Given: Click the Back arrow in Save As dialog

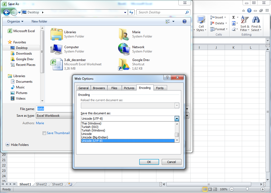Looking at the screenshot, I should pos(7,12).
